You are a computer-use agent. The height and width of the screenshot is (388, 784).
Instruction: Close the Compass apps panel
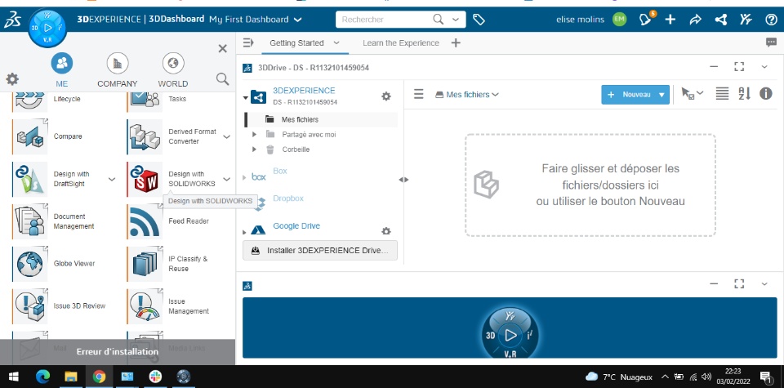click(x=222, y=48)
